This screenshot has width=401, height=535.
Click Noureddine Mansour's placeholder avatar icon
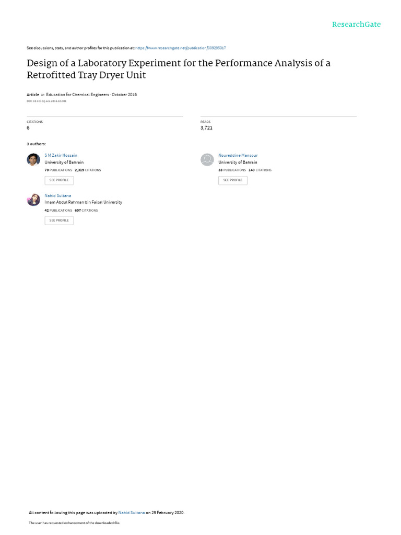(207, 159)
